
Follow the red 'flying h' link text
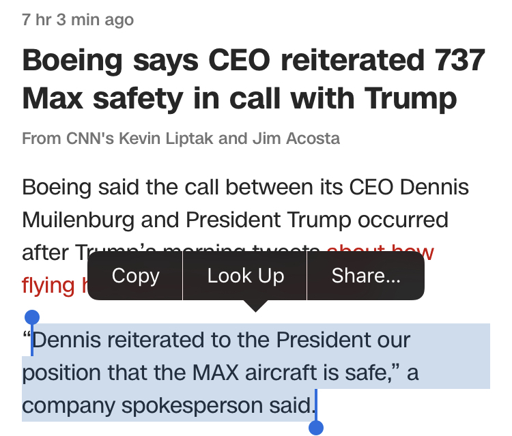tap(53, 286)
